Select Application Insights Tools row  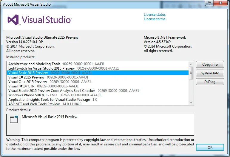point(98,100)
